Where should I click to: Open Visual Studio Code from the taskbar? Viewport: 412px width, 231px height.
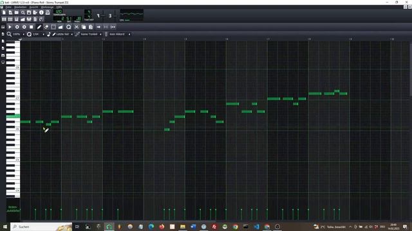pyautogui.click(x=256, y=227)
